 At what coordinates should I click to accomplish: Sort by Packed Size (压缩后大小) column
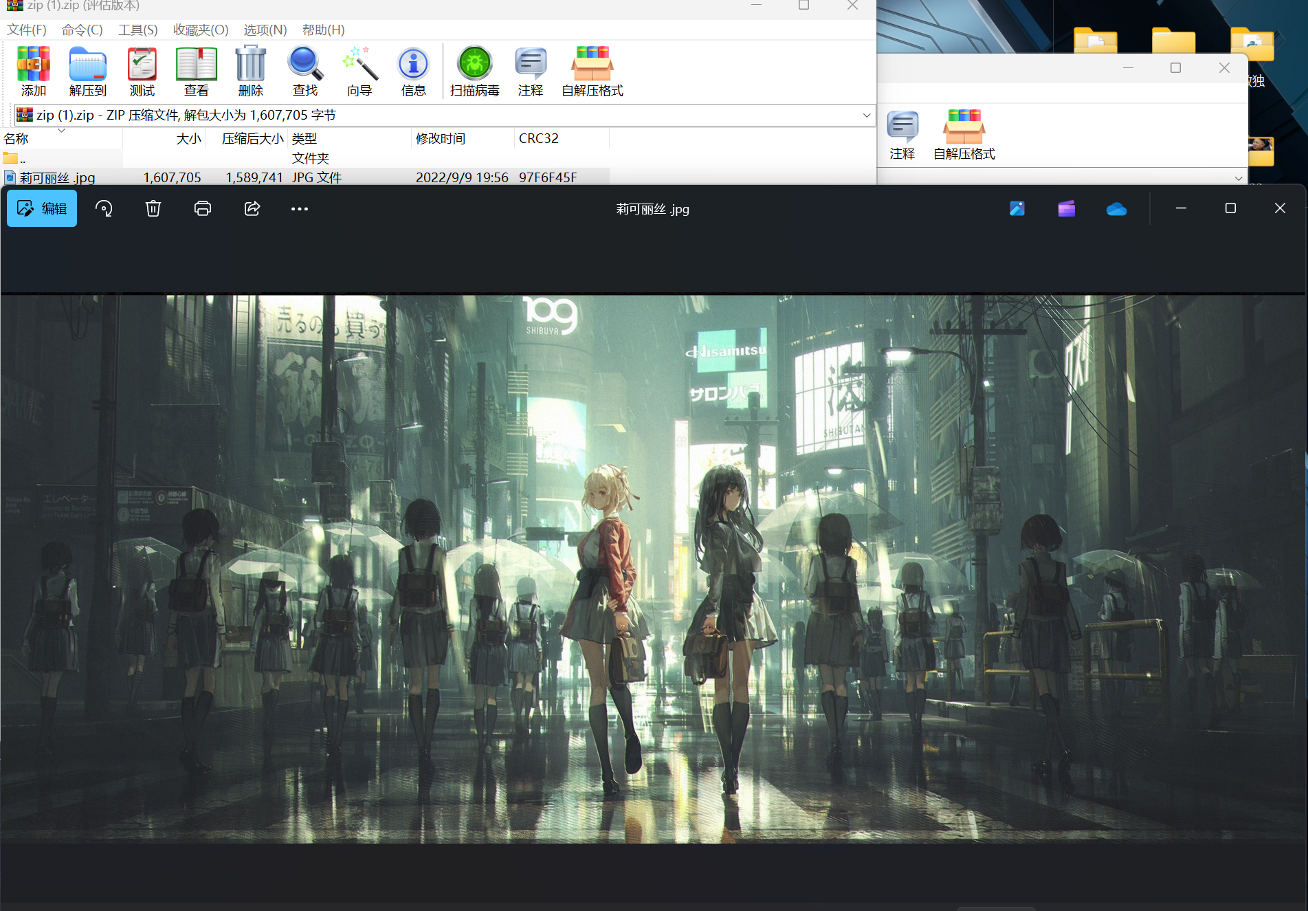pos(246,138)
